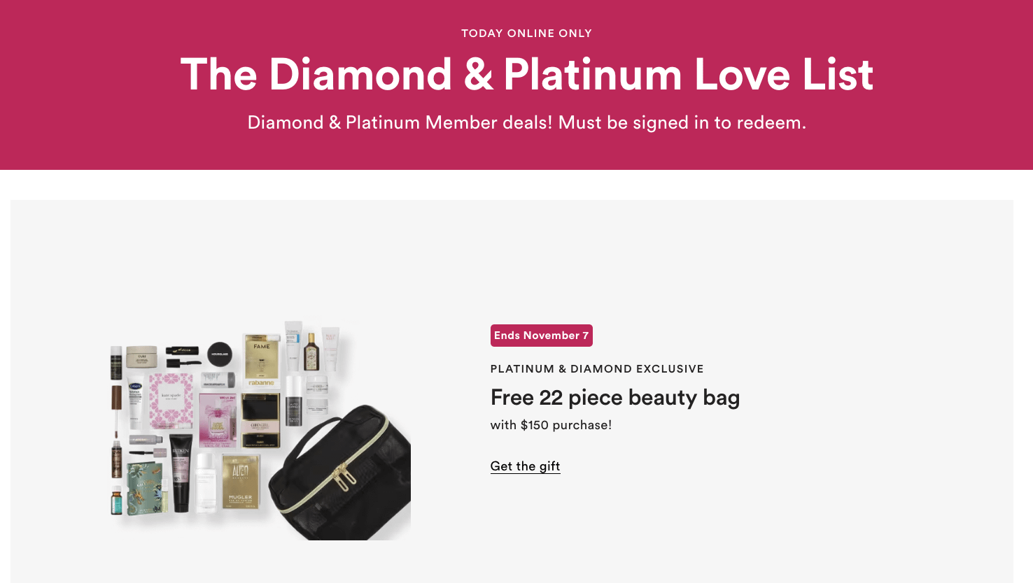Image resolution: width=1033 pixels, height=583 pixels.
Task: Click the round black Hourglass compact
Action: tap(220, 354)
